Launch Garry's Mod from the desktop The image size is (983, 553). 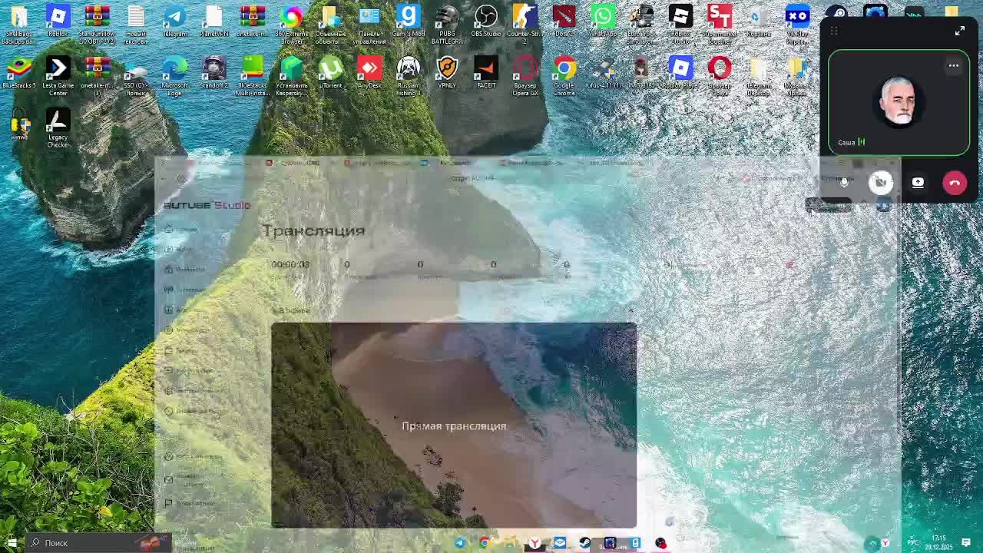[x=408, y=21]
